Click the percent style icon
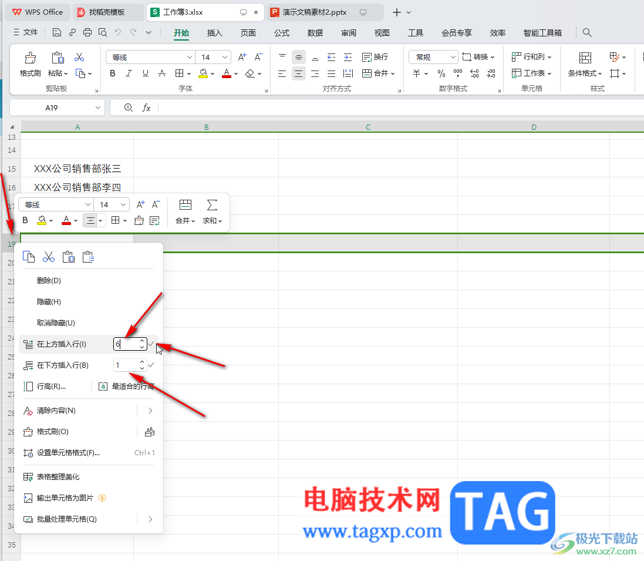 pos(441,73)
